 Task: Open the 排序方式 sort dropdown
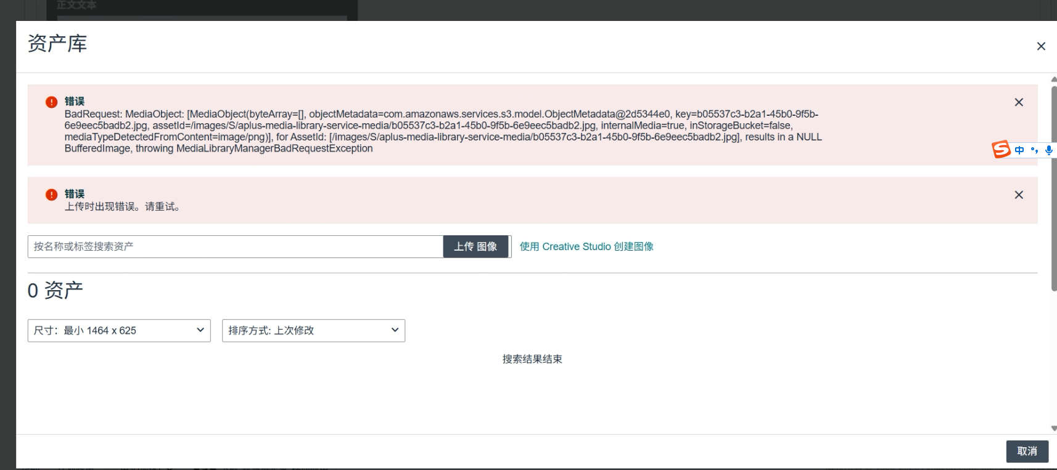coord(313,331)
